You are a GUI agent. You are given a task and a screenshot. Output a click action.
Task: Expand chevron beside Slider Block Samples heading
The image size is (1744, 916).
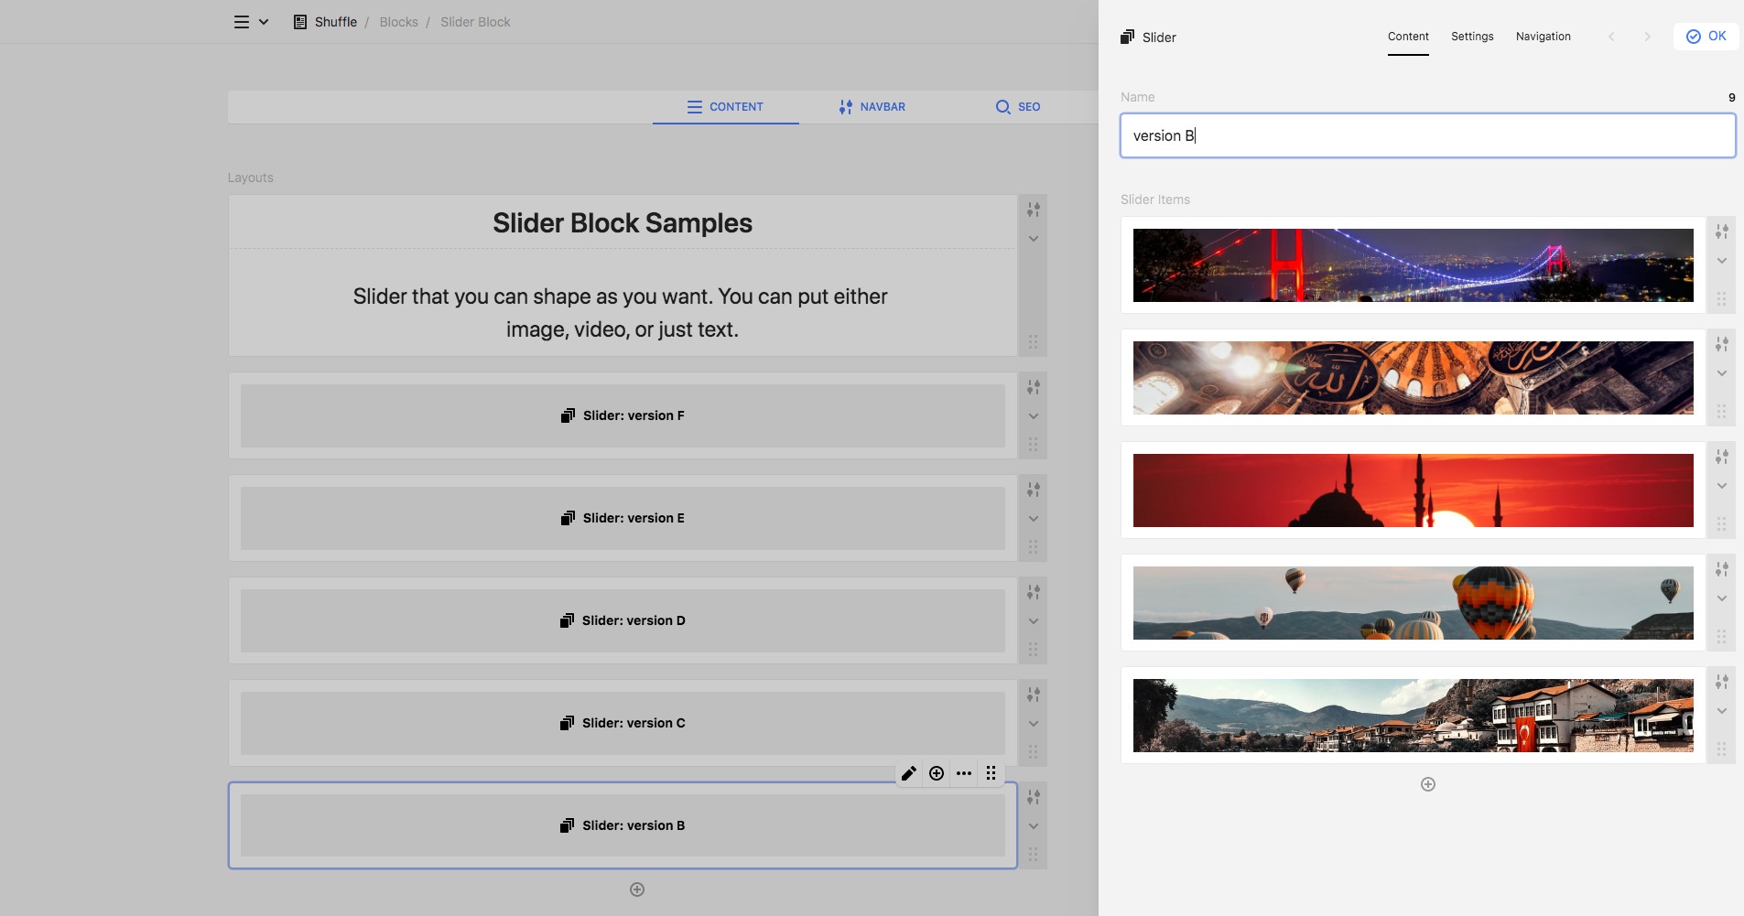(1033, 239)
